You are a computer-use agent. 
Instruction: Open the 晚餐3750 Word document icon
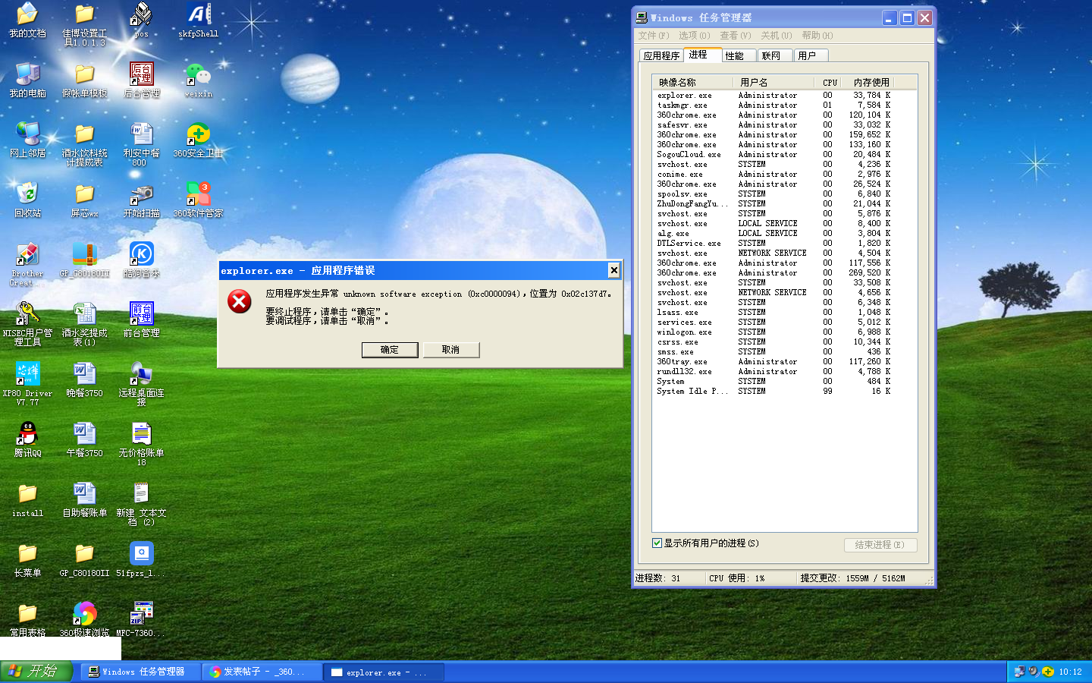(x=84, y=380)
